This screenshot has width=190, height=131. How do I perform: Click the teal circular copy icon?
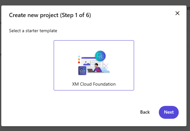100,56
